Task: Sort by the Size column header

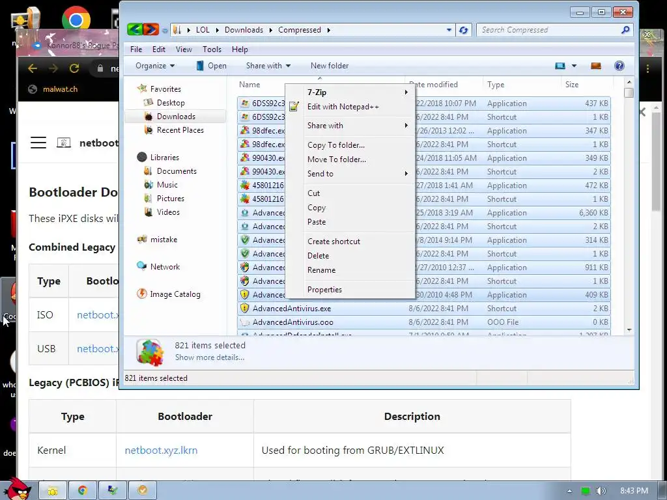Action: coord(572,84)
